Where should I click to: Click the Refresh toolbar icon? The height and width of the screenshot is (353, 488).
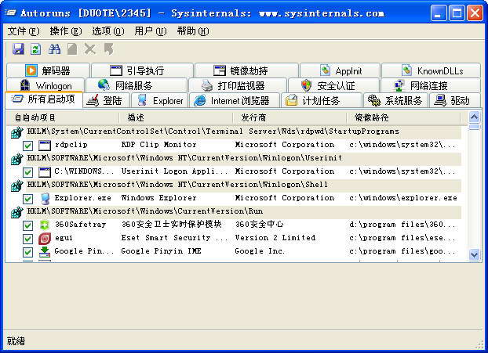36,49
